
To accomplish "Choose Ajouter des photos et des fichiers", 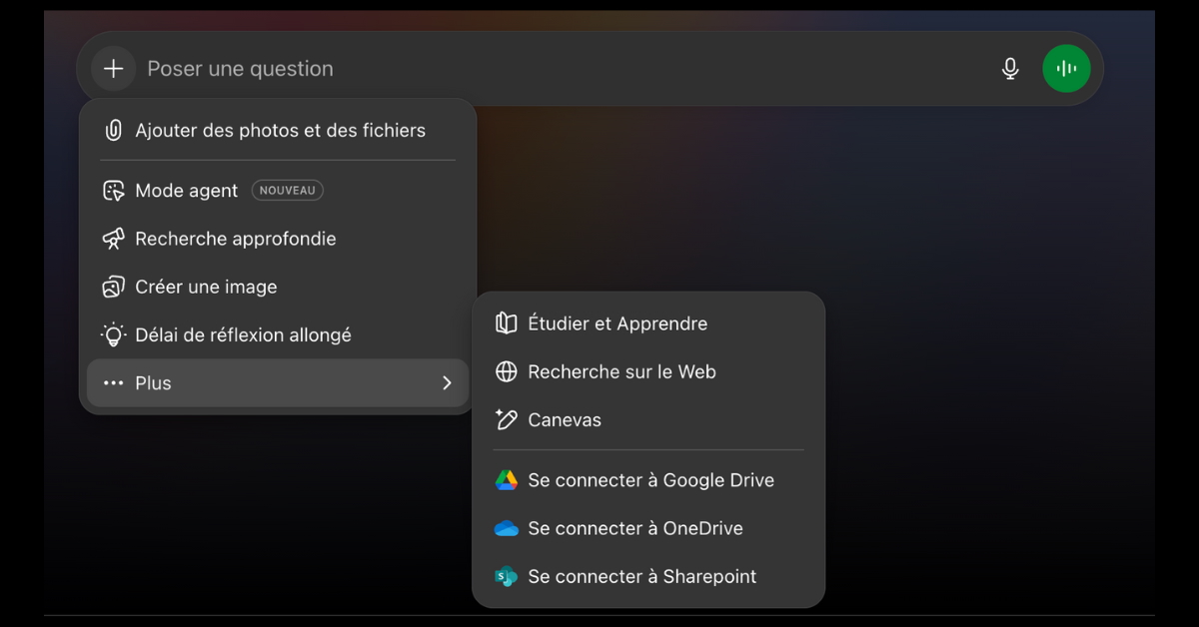I will pyautogui.click(x=280, y=131).
